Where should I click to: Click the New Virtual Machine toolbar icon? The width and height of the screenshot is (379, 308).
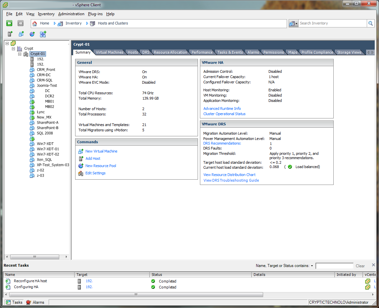[x=21, y=34]
